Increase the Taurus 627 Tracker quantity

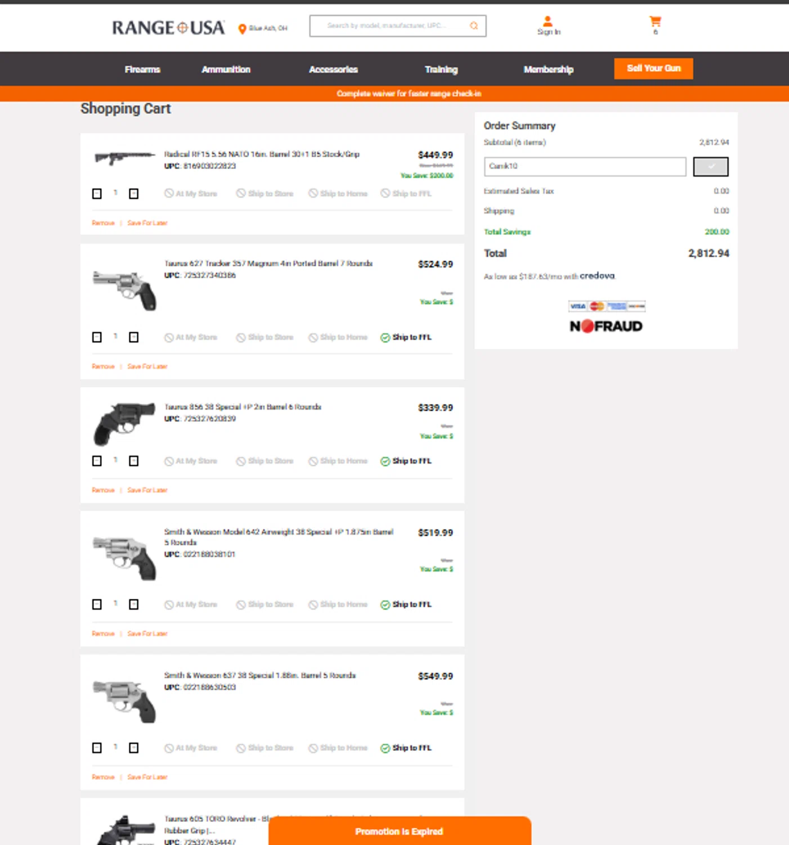pyautogui.click(x=133, y=337)
